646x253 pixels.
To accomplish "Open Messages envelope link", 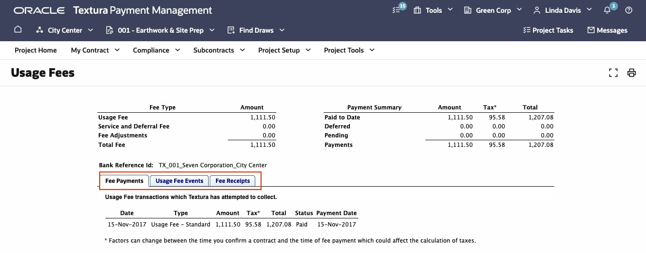I will 607,30.
